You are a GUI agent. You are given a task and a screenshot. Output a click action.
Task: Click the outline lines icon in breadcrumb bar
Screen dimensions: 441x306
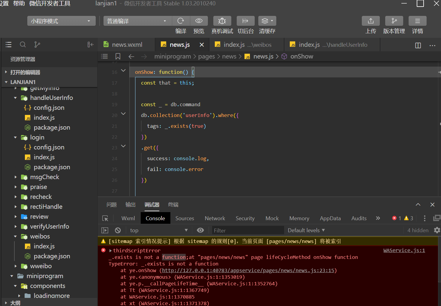[x=104, y=56]
